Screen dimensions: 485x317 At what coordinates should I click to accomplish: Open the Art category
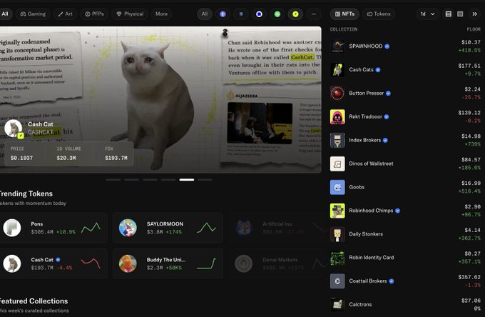click(x=66, y=14)
